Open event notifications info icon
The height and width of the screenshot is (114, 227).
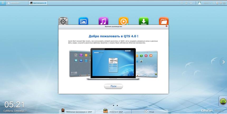pyautogui.click(x=191, y=3)
